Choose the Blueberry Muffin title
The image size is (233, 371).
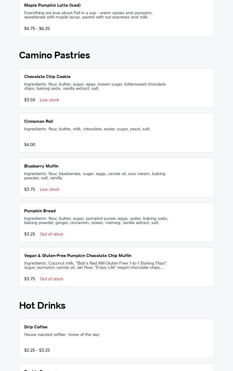(x=41, y=166)
